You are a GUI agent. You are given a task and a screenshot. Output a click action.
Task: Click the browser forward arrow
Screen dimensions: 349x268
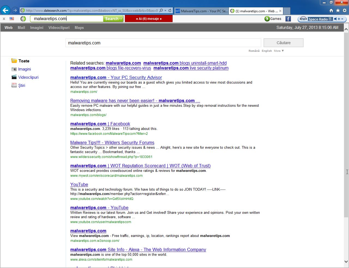click(x=15, y=11)
